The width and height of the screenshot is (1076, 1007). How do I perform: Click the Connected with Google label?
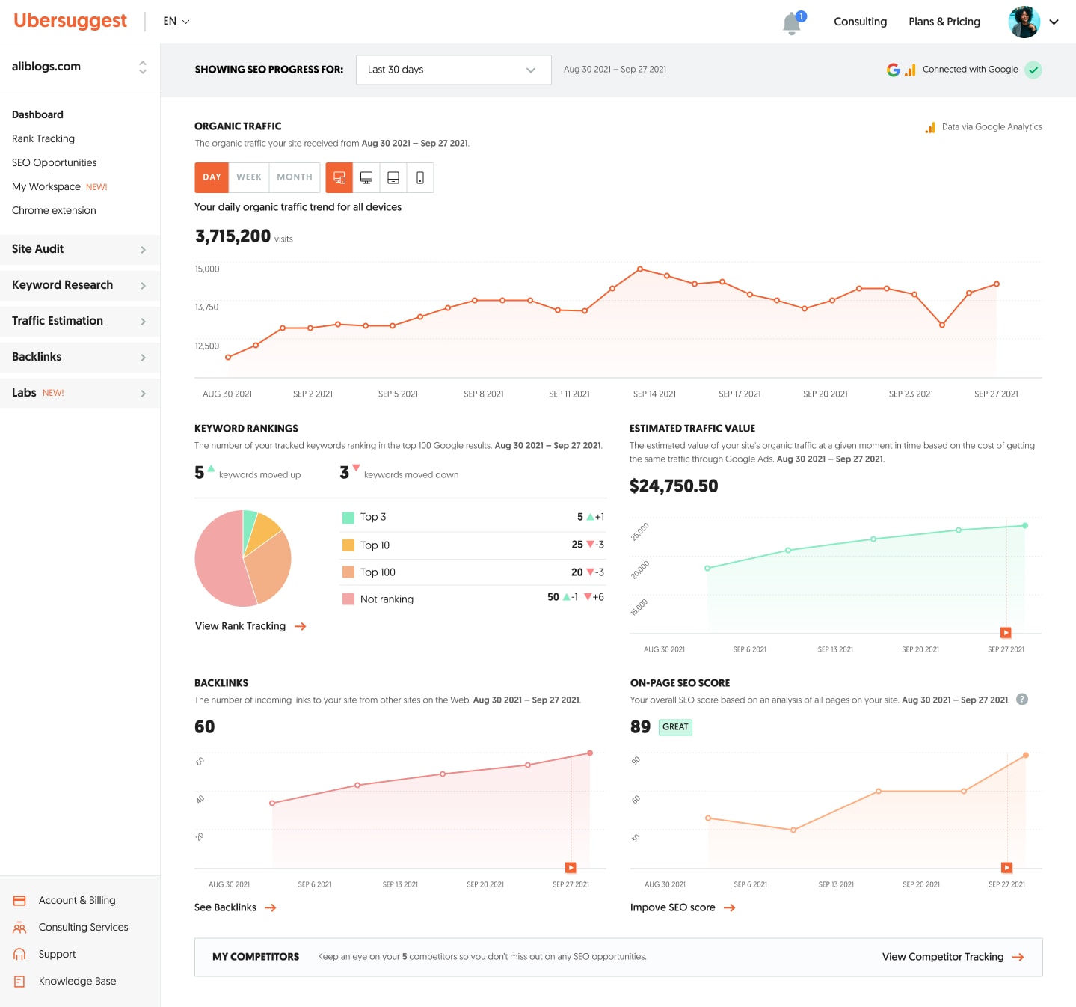(971, 70)
